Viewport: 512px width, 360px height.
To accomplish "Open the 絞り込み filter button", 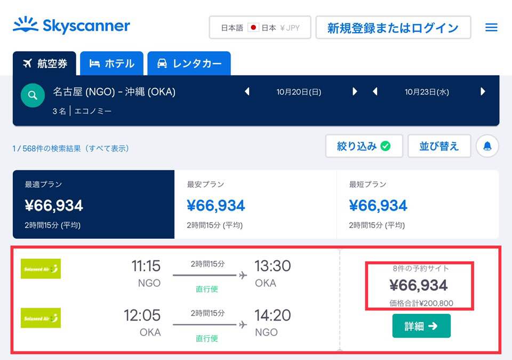I will [x=364, y=146].
